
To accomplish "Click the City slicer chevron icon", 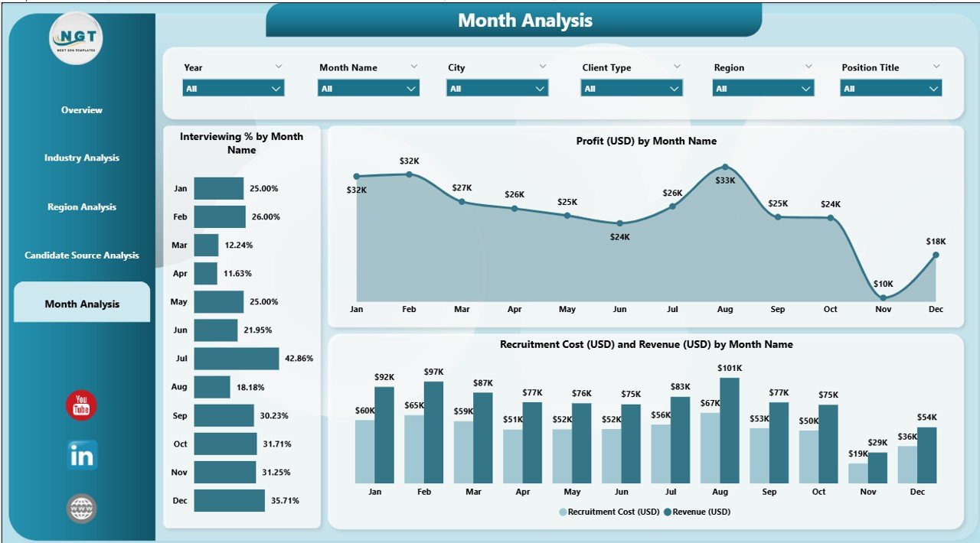I will 542,67.
